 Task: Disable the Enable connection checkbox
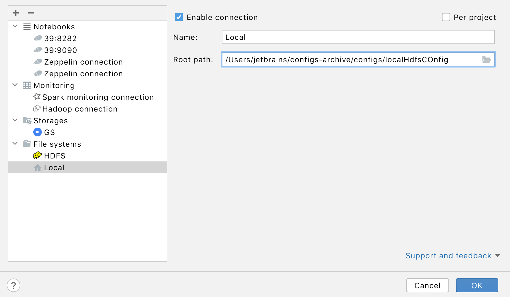point(179,17)
